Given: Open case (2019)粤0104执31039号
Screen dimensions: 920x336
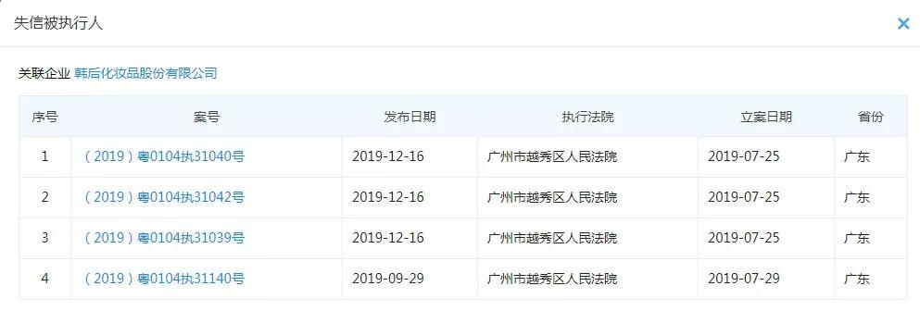Looking at the screenshot, I should click(164, 238).
